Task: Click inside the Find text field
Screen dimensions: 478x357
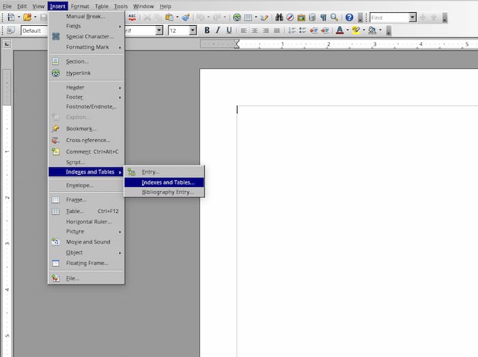Action: (x=389, y=17)
